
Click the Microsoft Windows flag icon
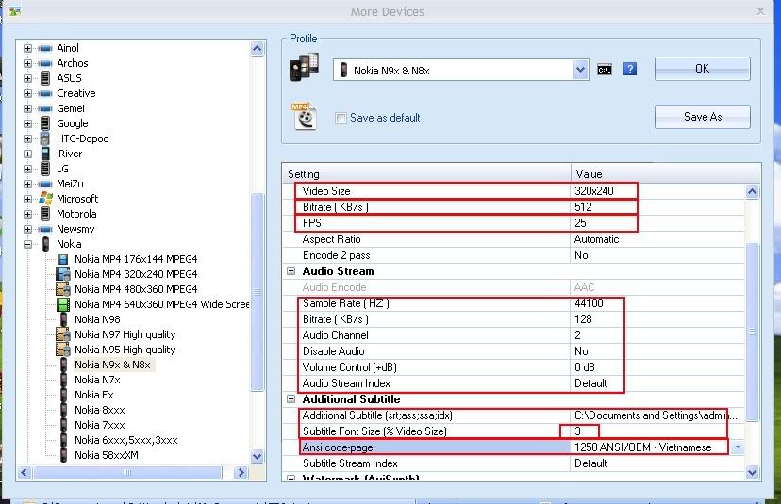(46, 199)
